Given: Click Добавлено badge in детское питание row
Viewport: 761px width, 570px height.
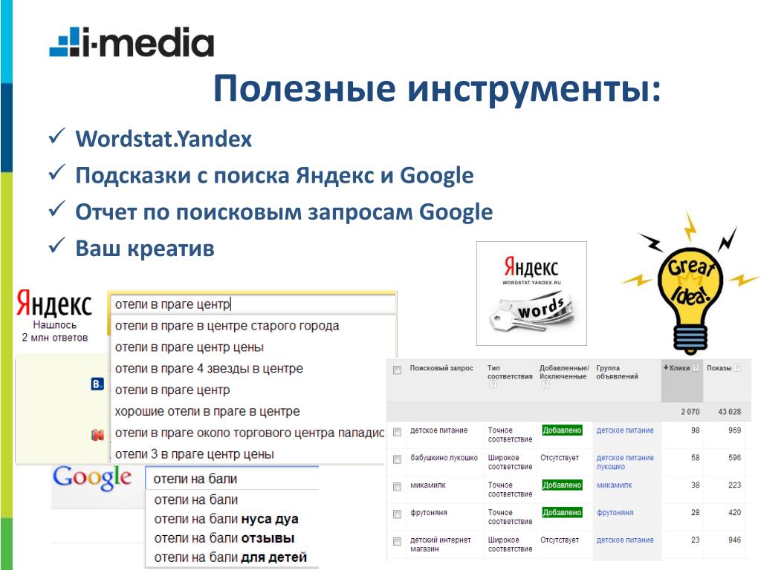Looking at the screenshot, I should click(562, 430).
